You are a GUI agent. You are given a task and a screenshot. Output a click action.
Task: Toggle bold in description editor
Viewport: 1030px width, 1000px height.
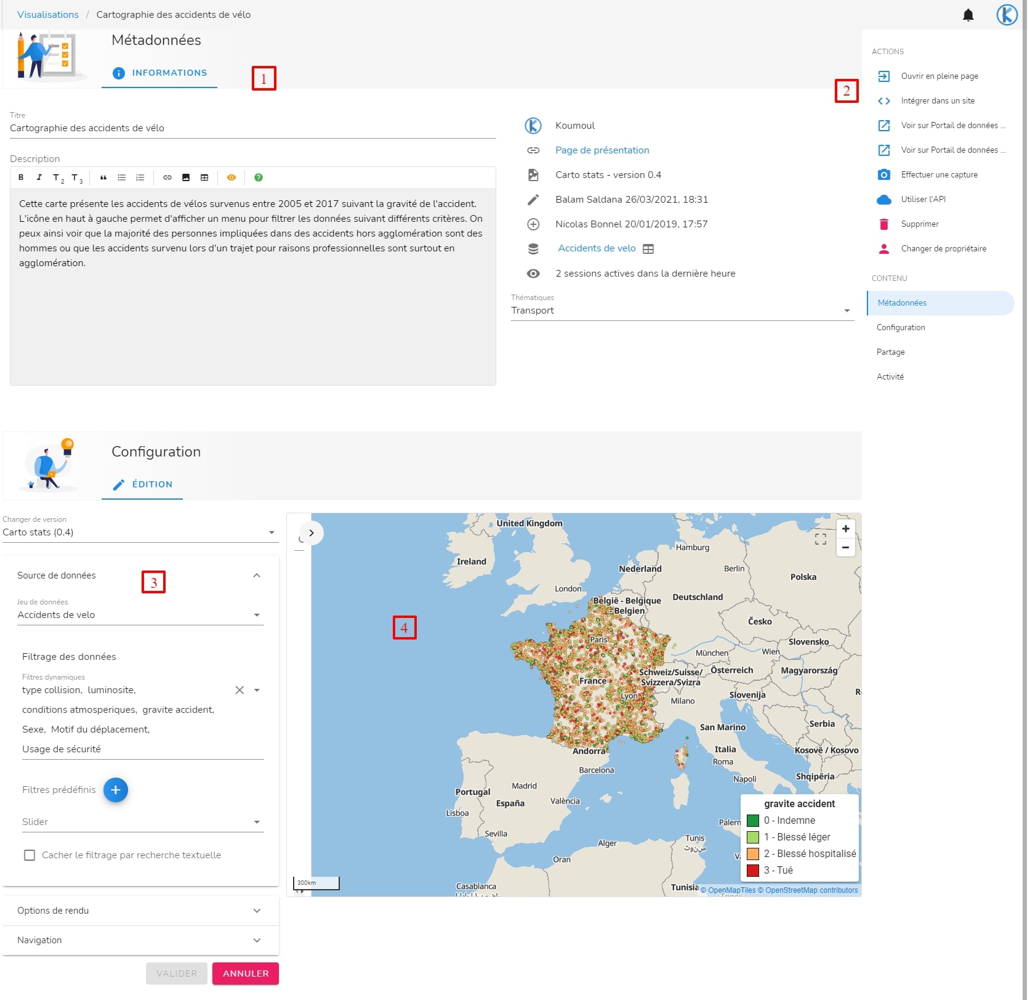pos(21,177)
